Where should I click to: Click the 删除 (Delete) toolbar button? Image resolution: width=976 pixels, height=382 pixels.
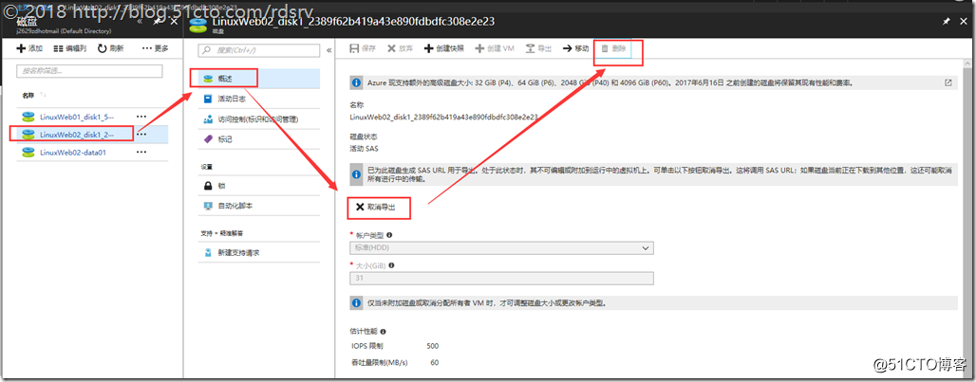[x=613, y=48]
